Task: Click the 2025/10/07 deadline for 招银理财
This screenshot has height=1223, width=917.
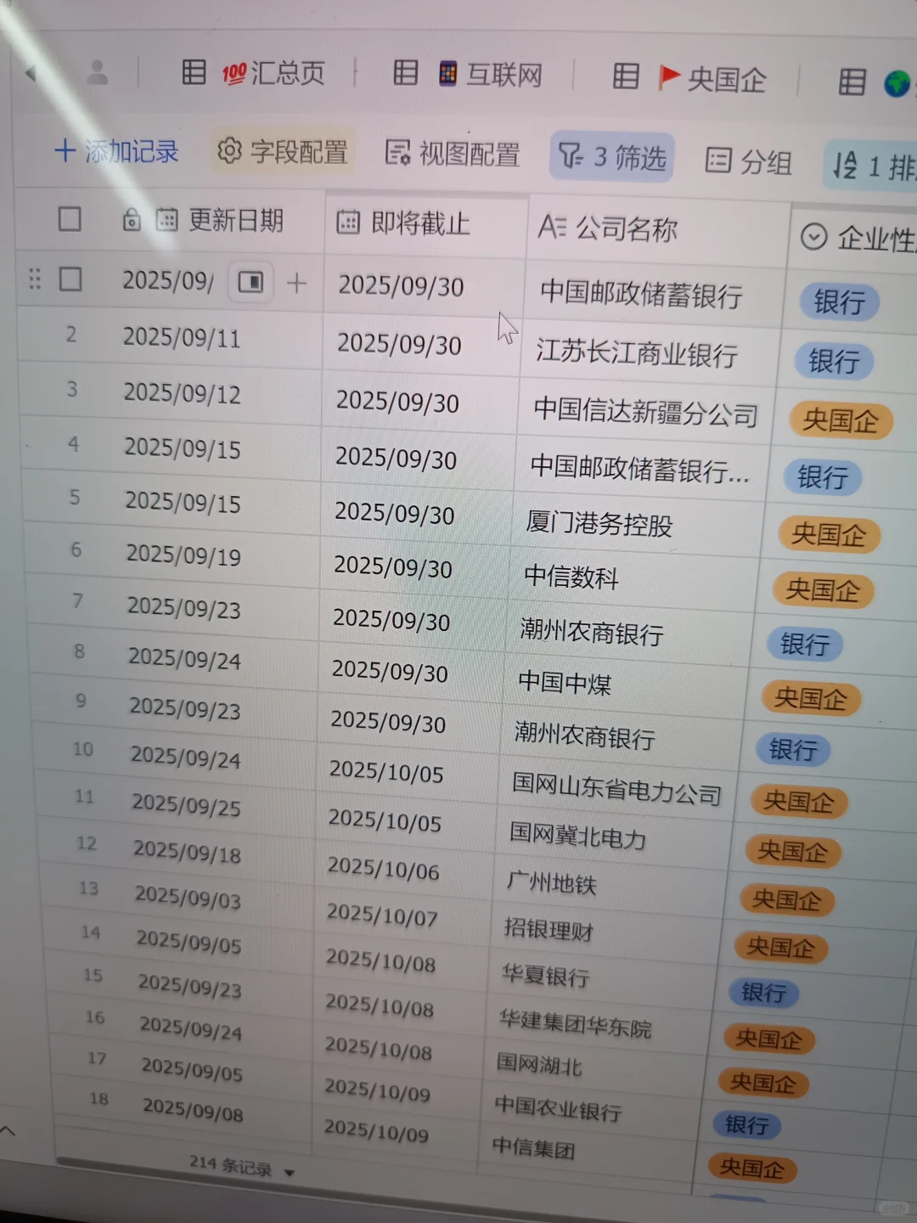Action: [382, 915]
